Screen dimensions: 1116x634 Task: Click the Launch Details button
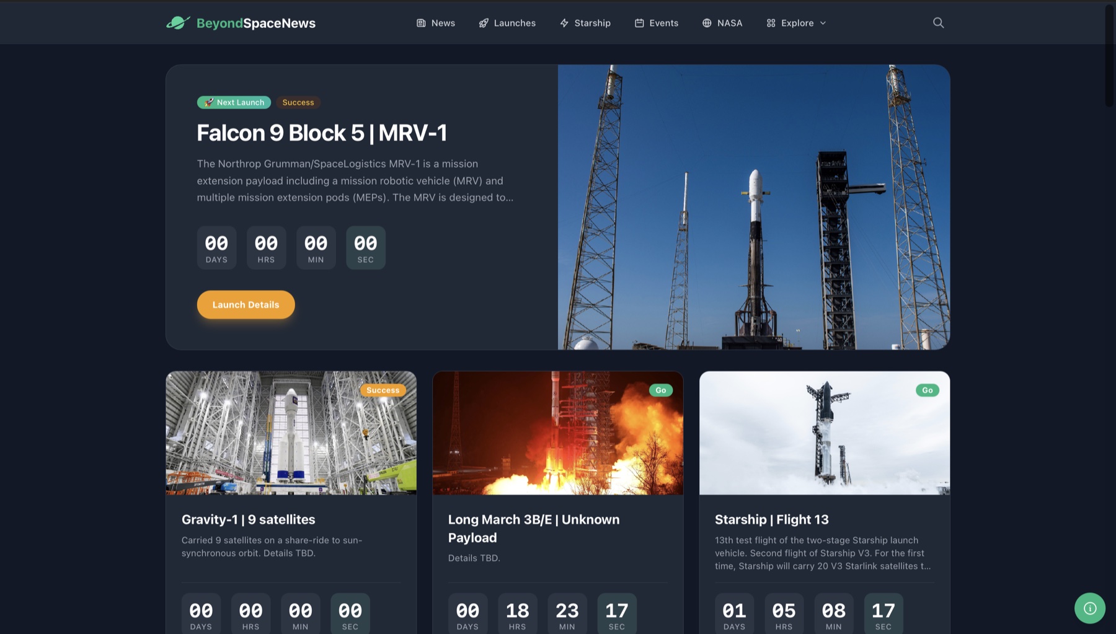point(246,305)
